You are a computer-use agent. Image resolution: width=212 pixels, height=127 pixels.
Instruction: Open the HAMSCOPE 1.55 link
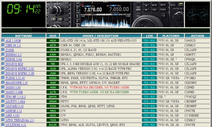pos(16,83)
